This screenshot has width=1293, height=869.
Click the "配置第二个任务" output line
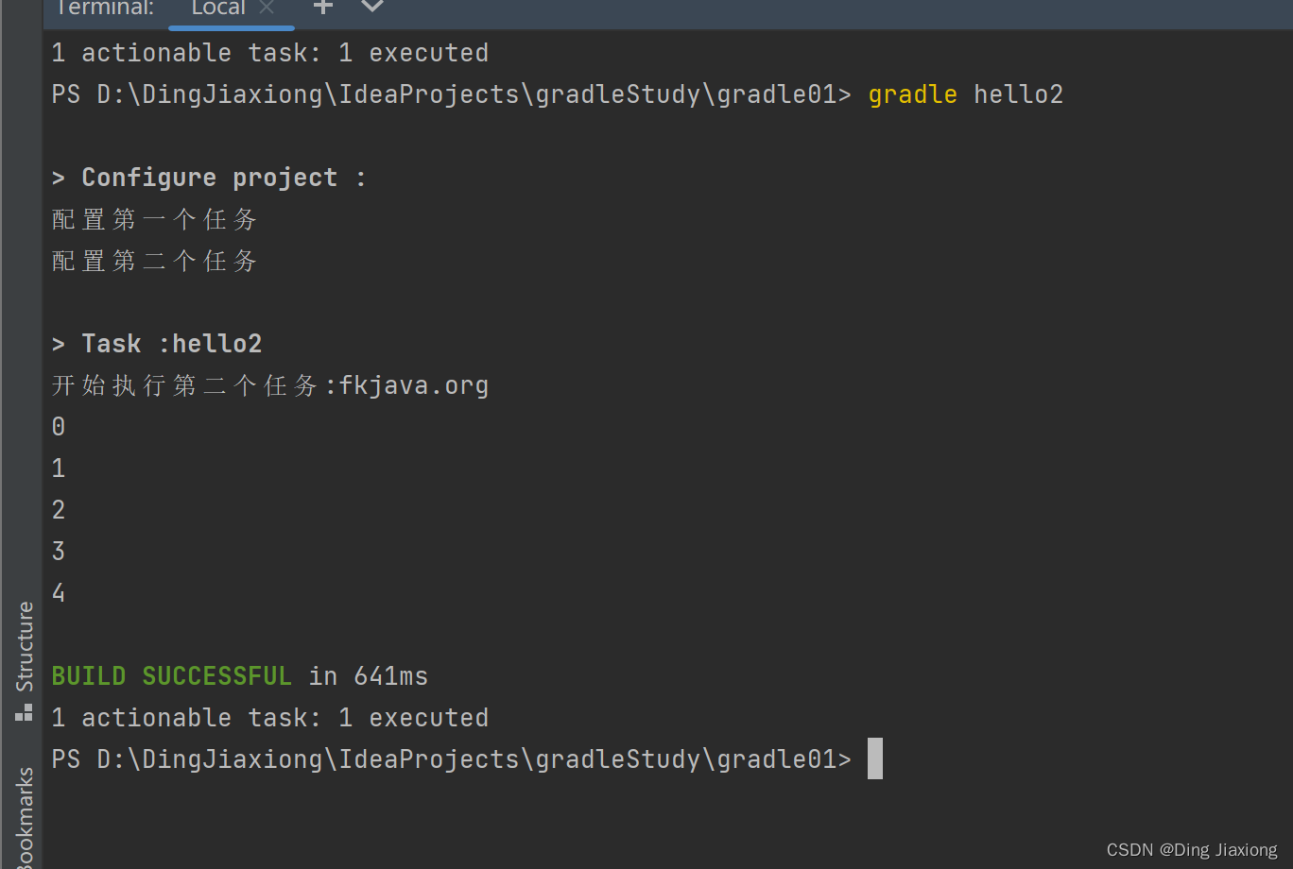point(154,261)
